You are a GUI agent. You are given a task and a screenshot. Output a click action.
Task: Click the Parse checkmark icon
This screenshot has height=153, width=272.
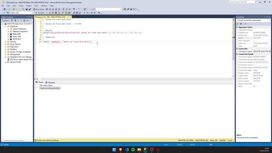50,13
